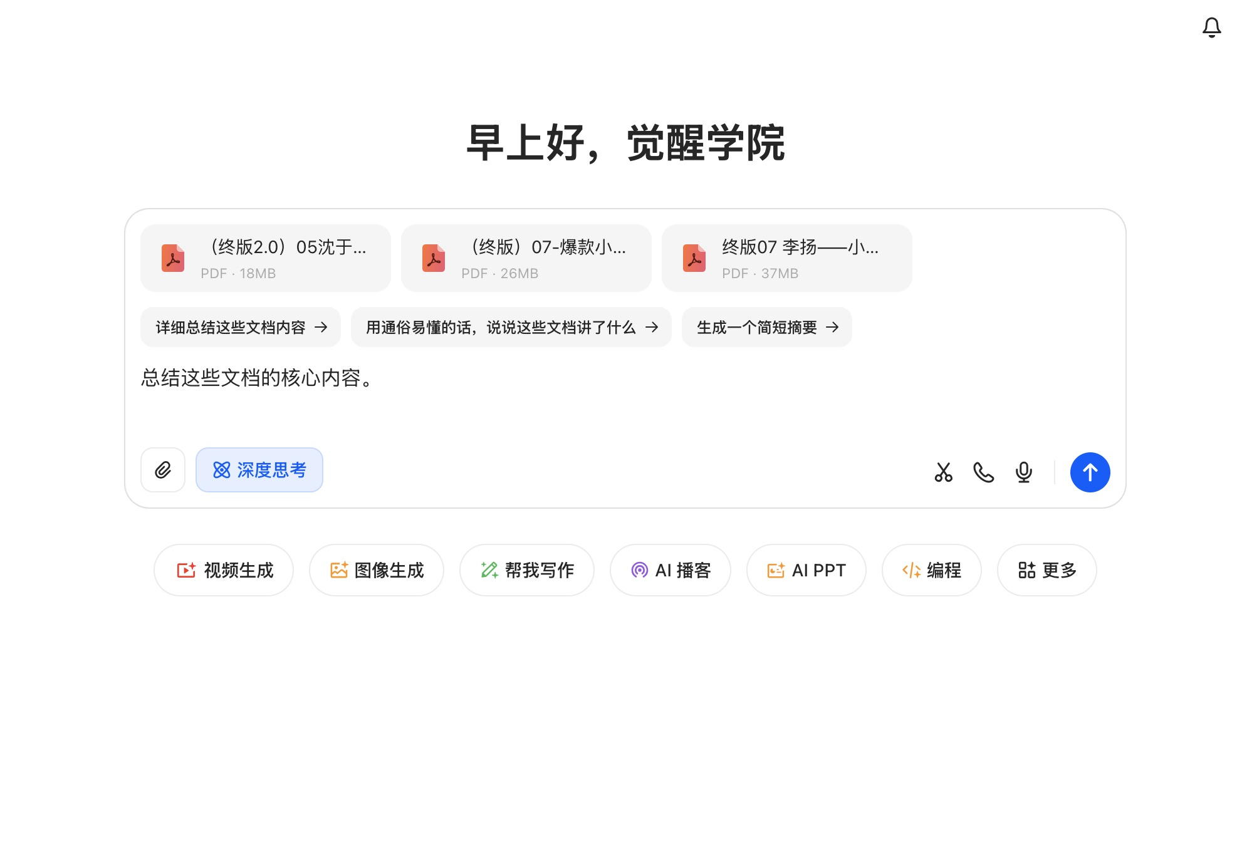
Task: Send the message with the blue arrow icon
Action: coord(1090,472)
